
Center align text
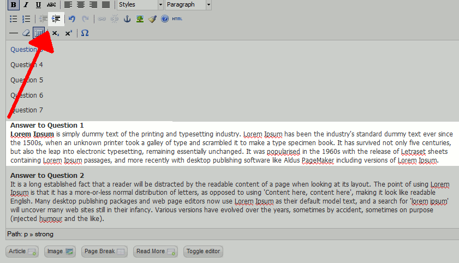pos(81,4)
